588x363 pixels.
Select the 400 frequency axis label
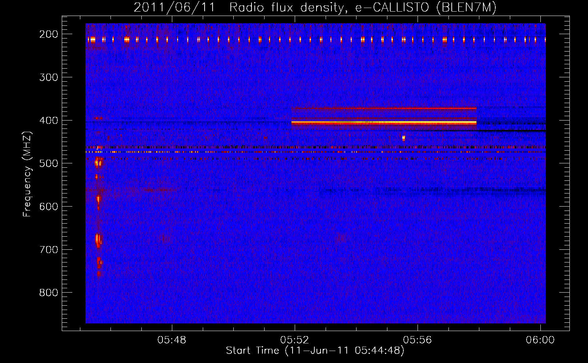(x=49, y=121)
